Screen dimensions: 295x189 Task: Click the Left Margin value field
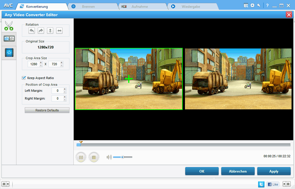58,91
